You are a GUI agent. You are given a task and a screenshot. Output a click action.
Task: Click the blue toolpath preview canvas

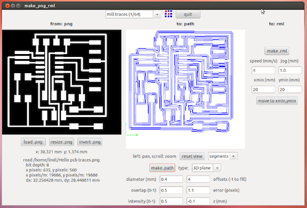click(x=185, y=89)
